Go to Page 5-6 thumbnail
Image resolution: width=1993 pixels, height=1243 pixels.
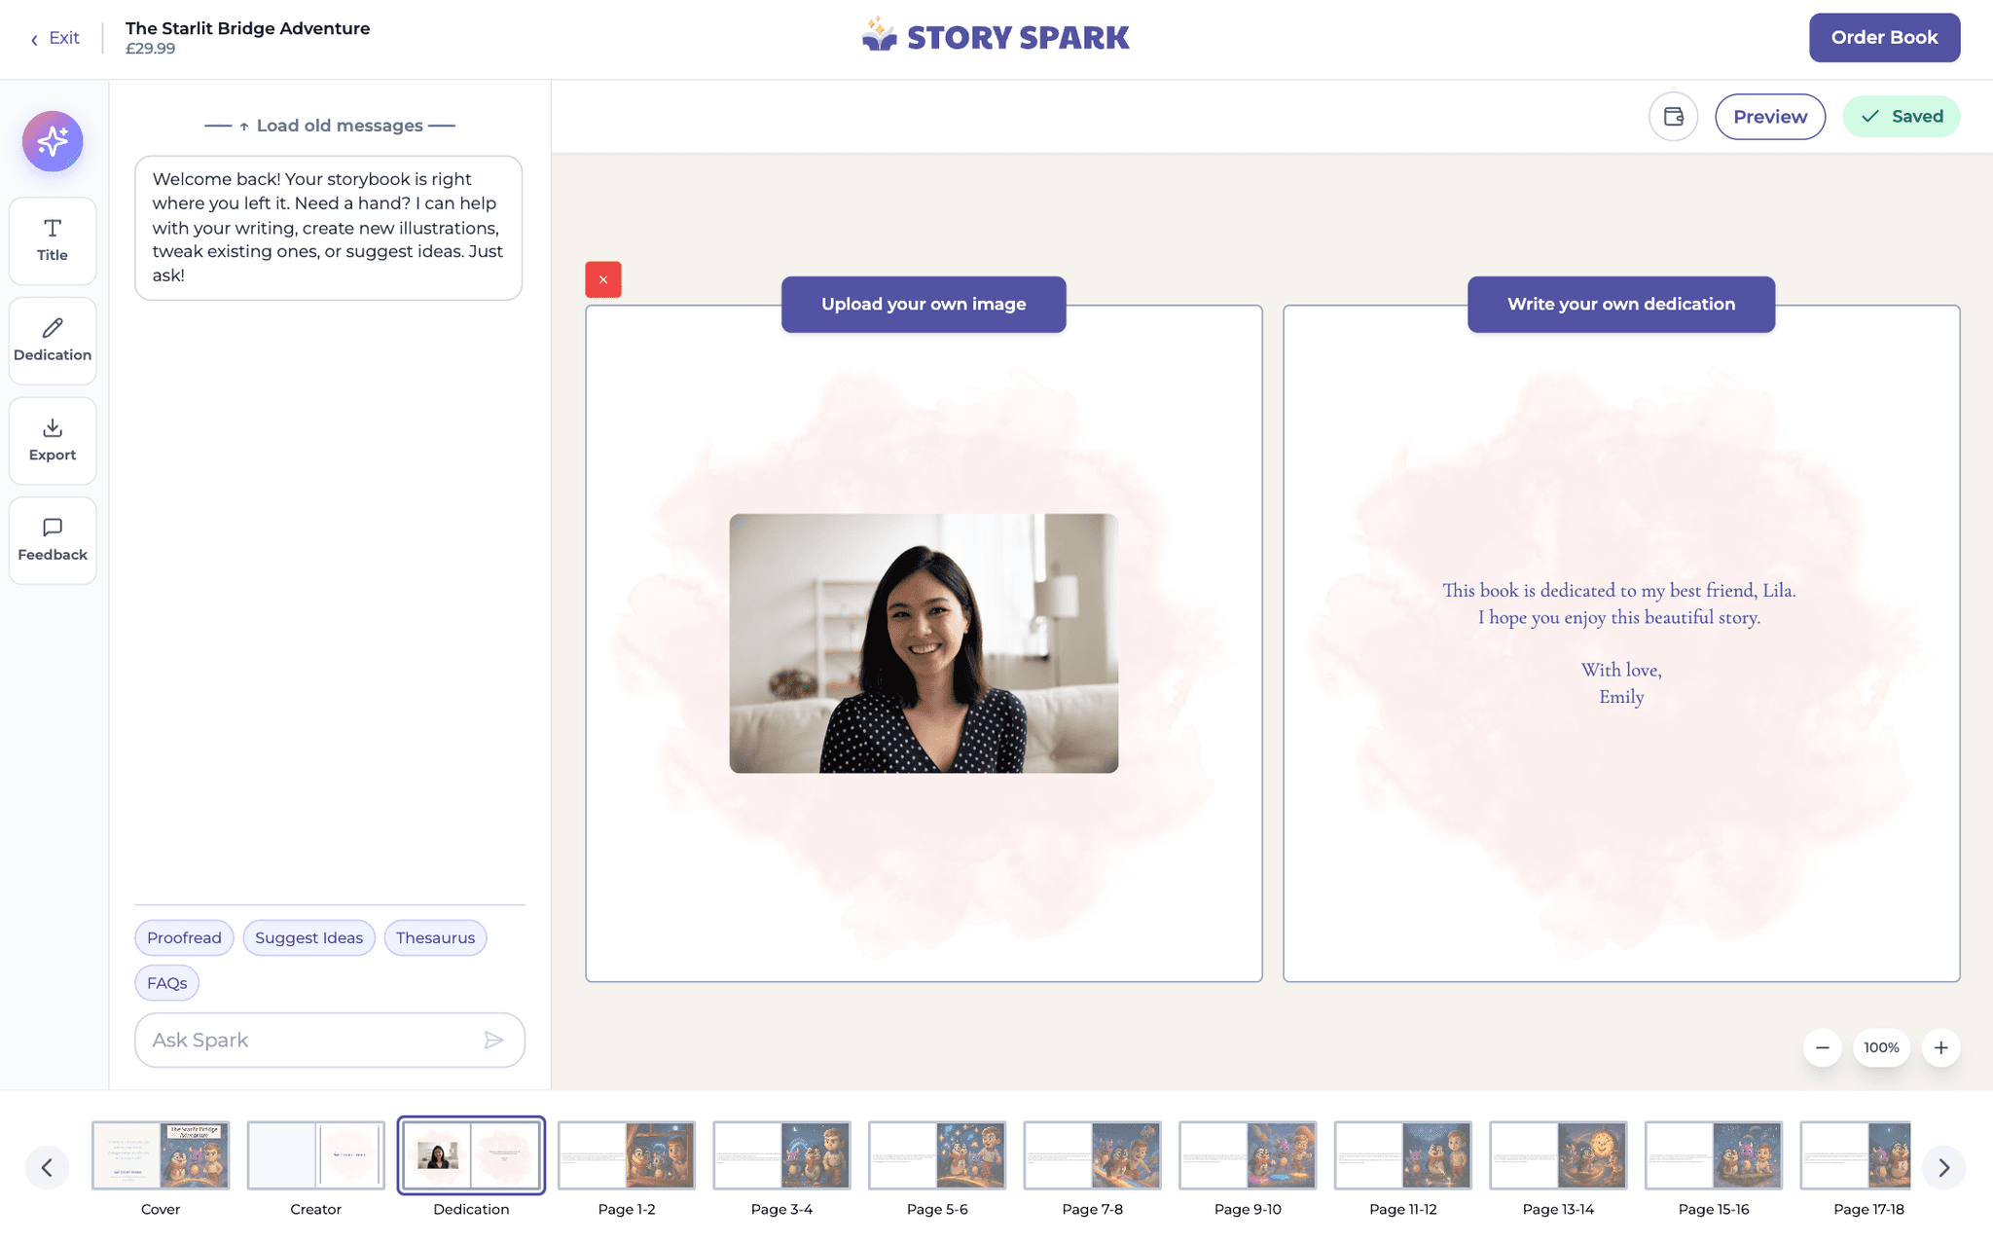click(936, 1155)
